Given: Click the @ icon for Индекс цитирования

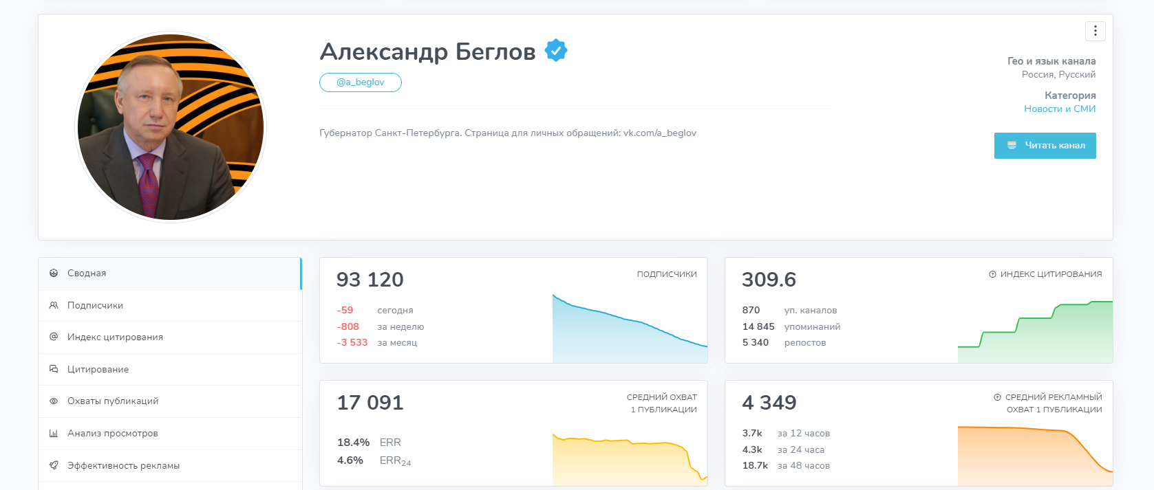Looking at the screenshot, I should pyautogui.click(x=54, y=337).
